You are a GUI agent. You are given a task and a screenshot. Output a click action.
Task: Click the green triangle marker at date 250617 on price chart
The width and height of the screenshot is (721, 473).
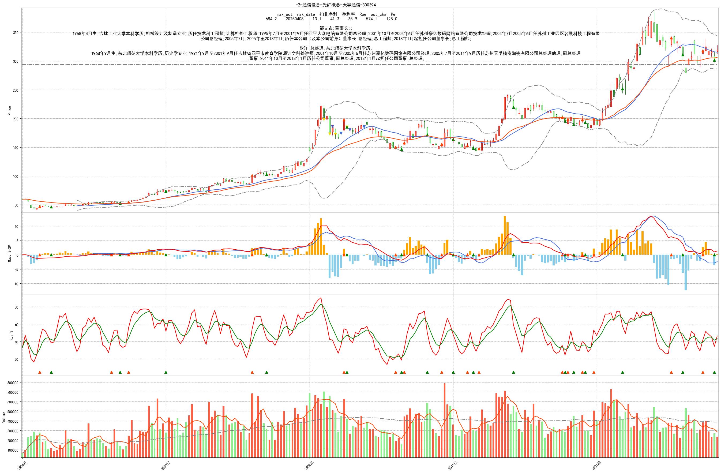[x=166, y=192]
